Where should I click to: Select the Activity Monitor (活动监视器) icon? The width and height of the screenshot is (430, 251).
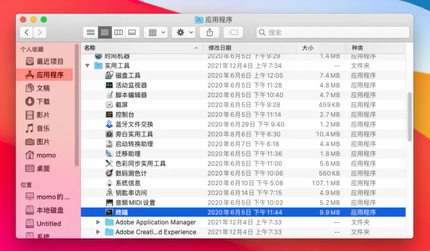tap(110, 85)
